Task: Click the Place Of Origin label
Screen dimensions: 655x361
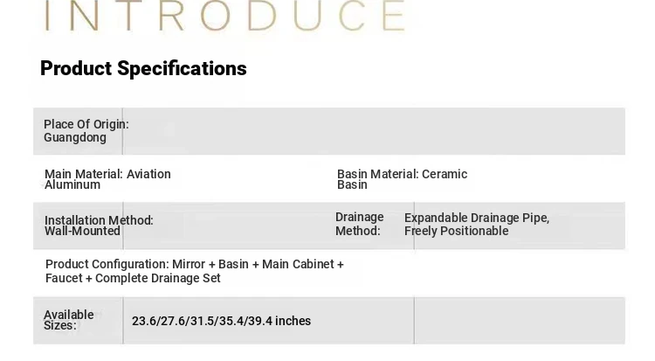Action: point(86,124)
